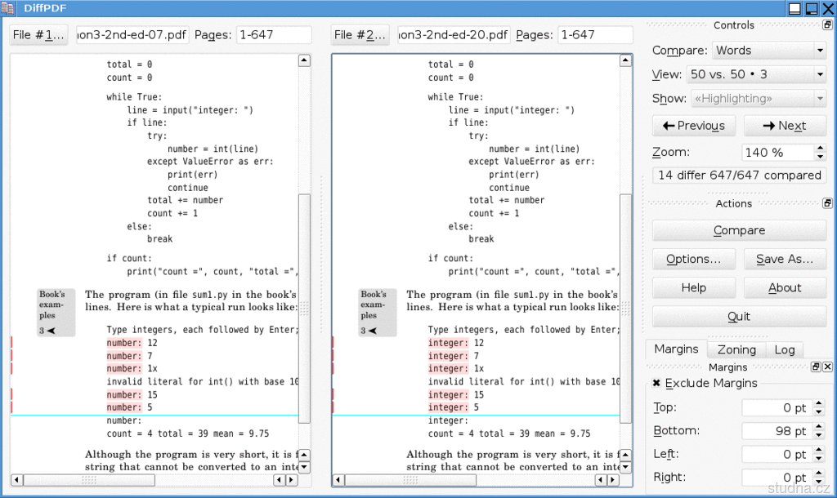The height and width of the screenshot is (498, 837).
Task: Click the File #1 pages input field
Action: [x=274, y=35]
